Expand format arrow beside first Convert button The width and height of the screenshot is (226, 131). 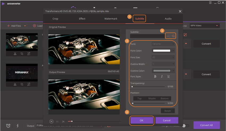[186, 44]
